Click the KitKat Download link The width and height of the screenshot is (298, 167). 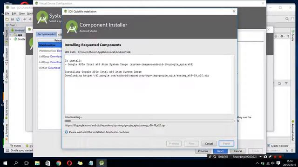(54, 68)
